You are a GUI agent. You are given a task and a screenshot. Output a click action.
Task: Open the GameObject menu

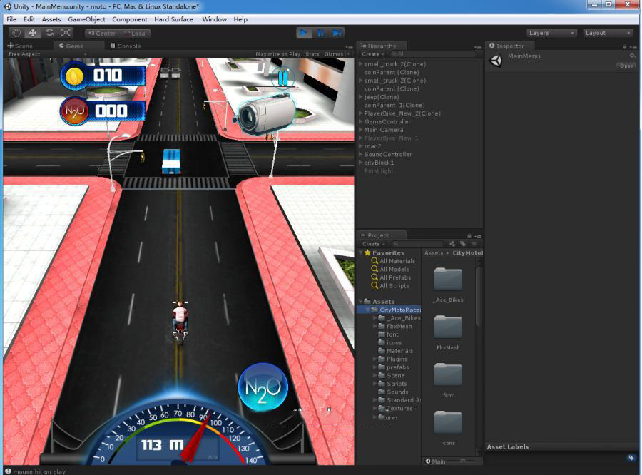coord(86,19)
